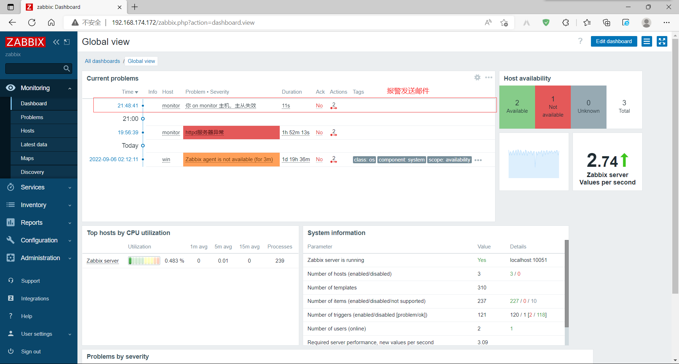The height and width of the screenshot is (364, 679).
Task: Click the System information widget scrollbar
Action: coord(567,283)
